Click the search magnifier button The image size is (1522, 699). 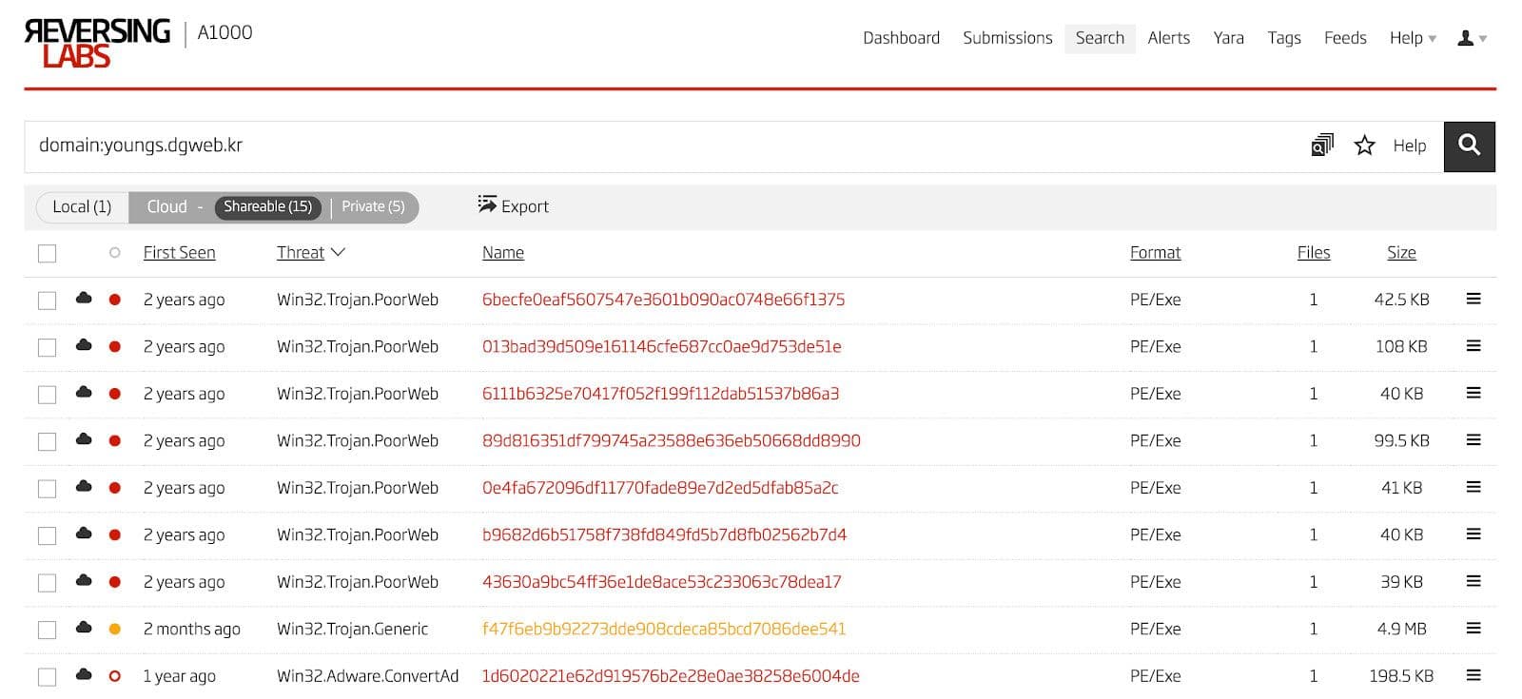tap(1469, 146)
